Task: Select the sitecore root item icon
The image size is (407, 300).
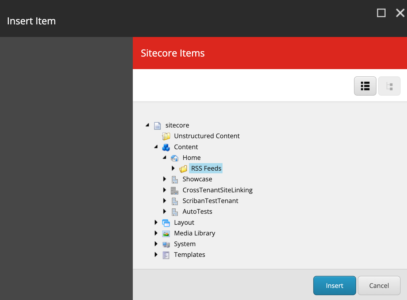Action: pyautogui.click(x=157, y=125)
